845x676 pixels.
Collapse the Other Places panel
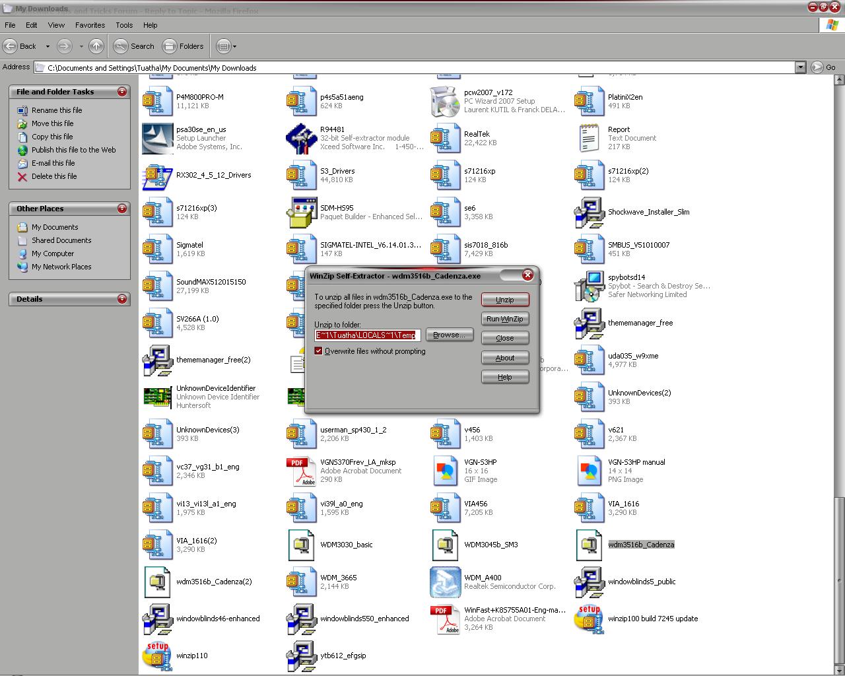click(121, 209)
